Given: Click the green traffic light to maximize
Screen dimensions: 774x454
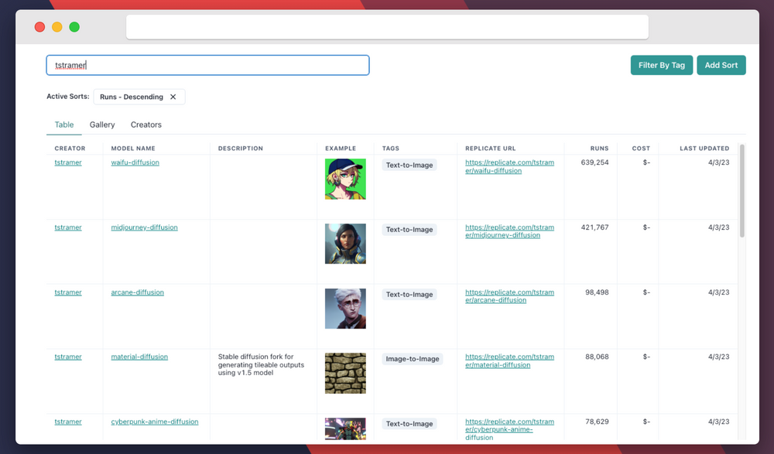Looking at the screenshot, I should (x=74, y=26).
